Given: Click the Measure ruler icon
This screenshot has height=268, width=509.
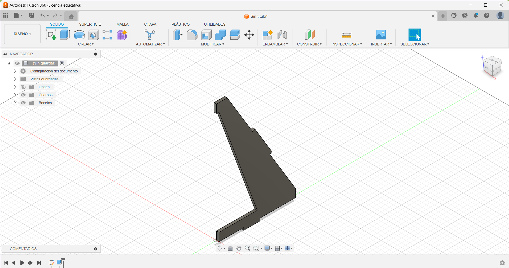Looking at the screenshot, I should pyautogui.click(x=346, y=35).
